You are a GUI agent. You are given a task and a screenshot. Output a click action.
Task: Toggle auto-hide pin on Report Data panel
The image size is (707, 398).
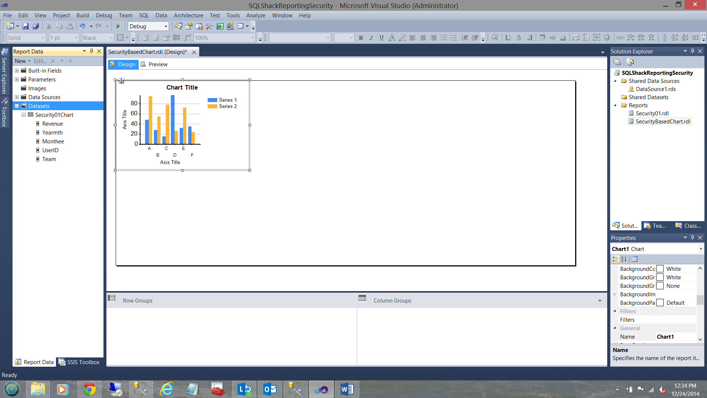click(92, 51)
